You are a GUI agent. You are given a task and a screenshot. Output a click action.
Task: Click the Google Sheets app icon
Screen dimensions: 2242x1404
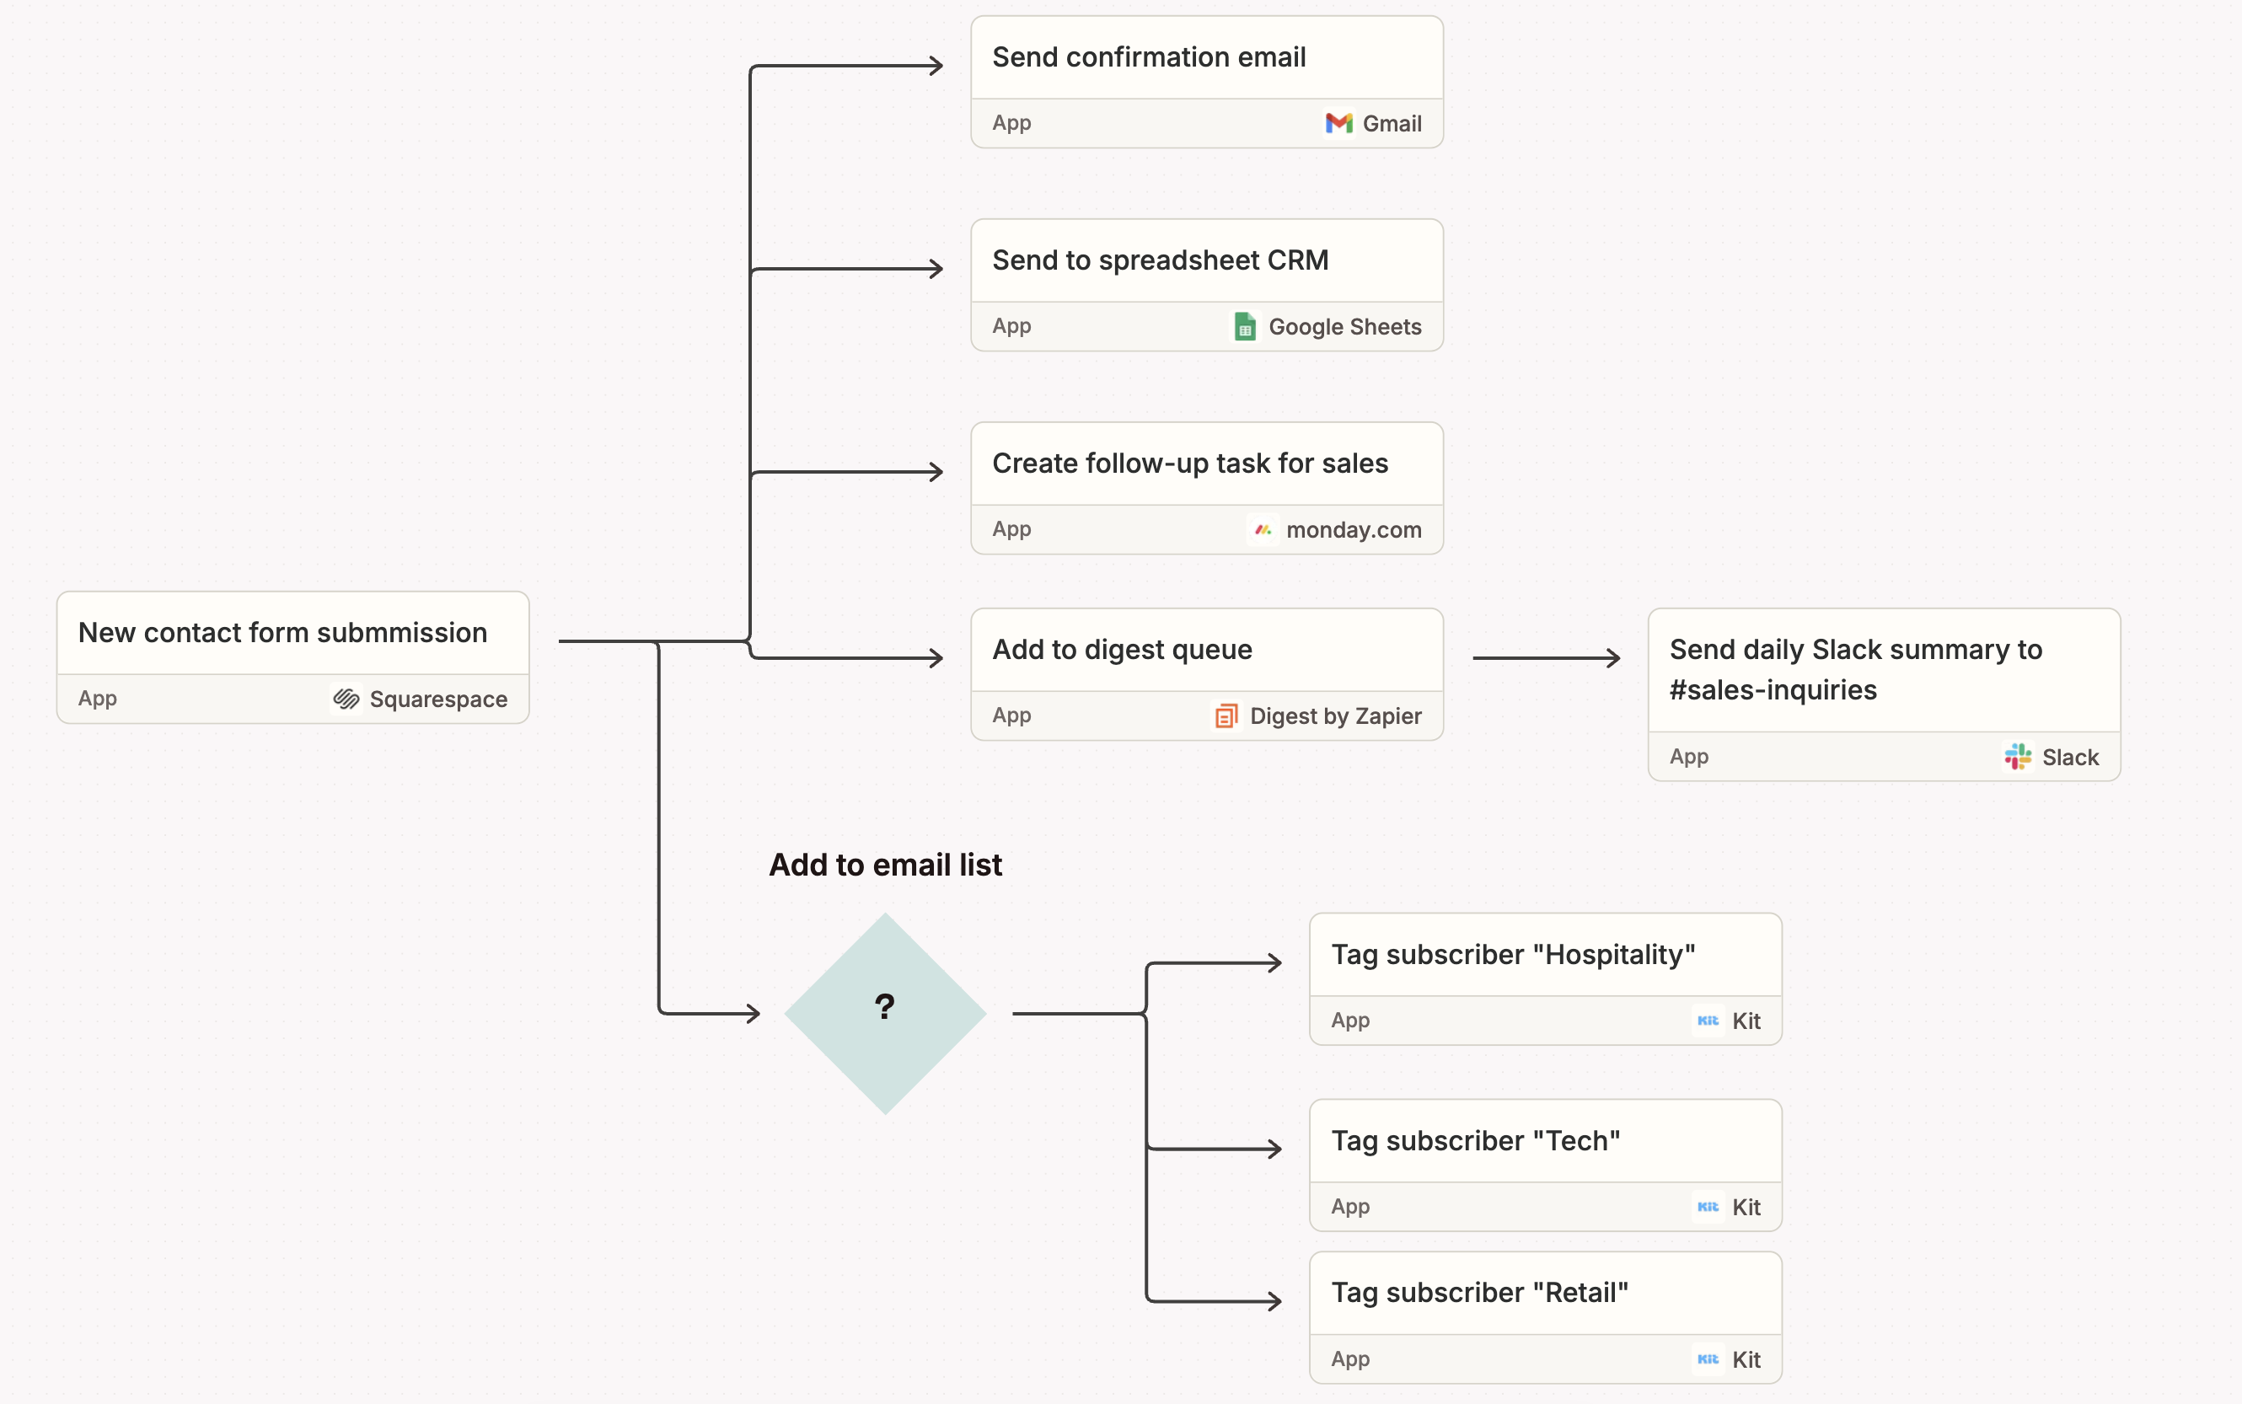1245,326
